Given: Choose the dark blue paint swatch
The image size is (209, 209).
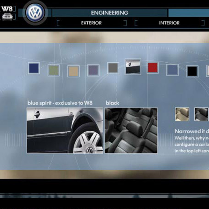Looking at the screenshot, I should click(x=34, y=68).
